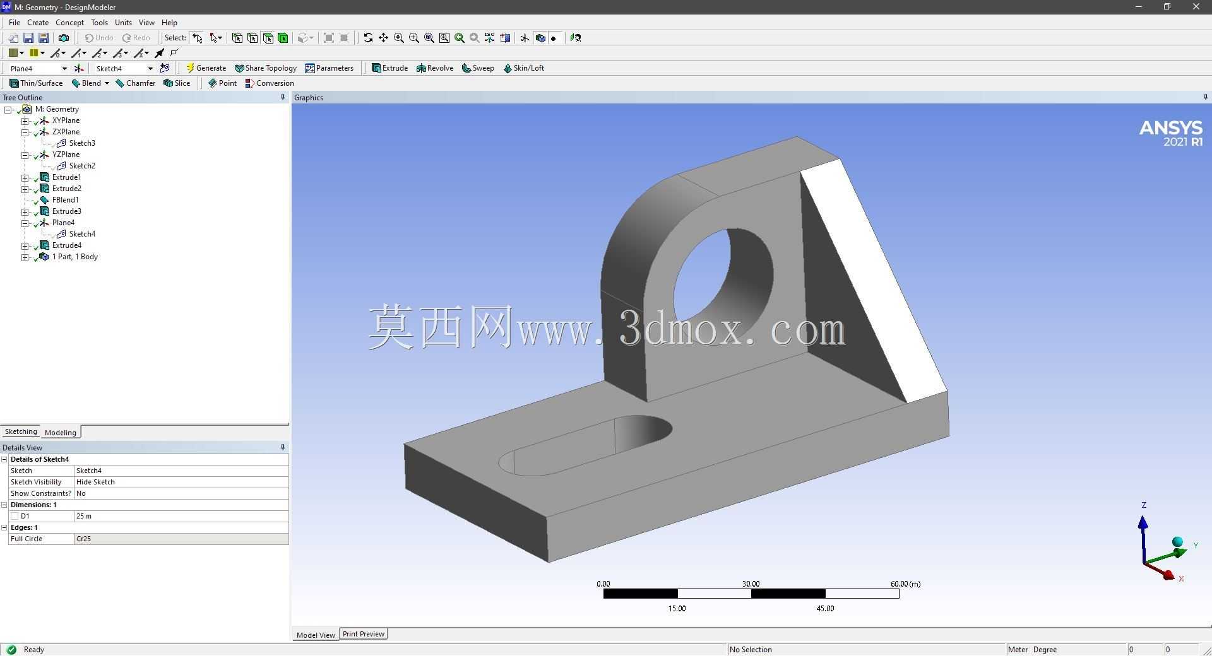
Task: Click the face thin-edge display dropdown icon
Action: [x=59, y=53]
